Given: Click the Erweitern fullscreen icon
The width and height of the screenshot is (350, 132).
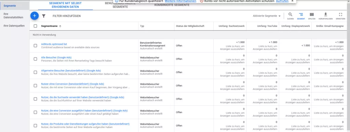Looking at the screenshot, I should click(340, 16).
